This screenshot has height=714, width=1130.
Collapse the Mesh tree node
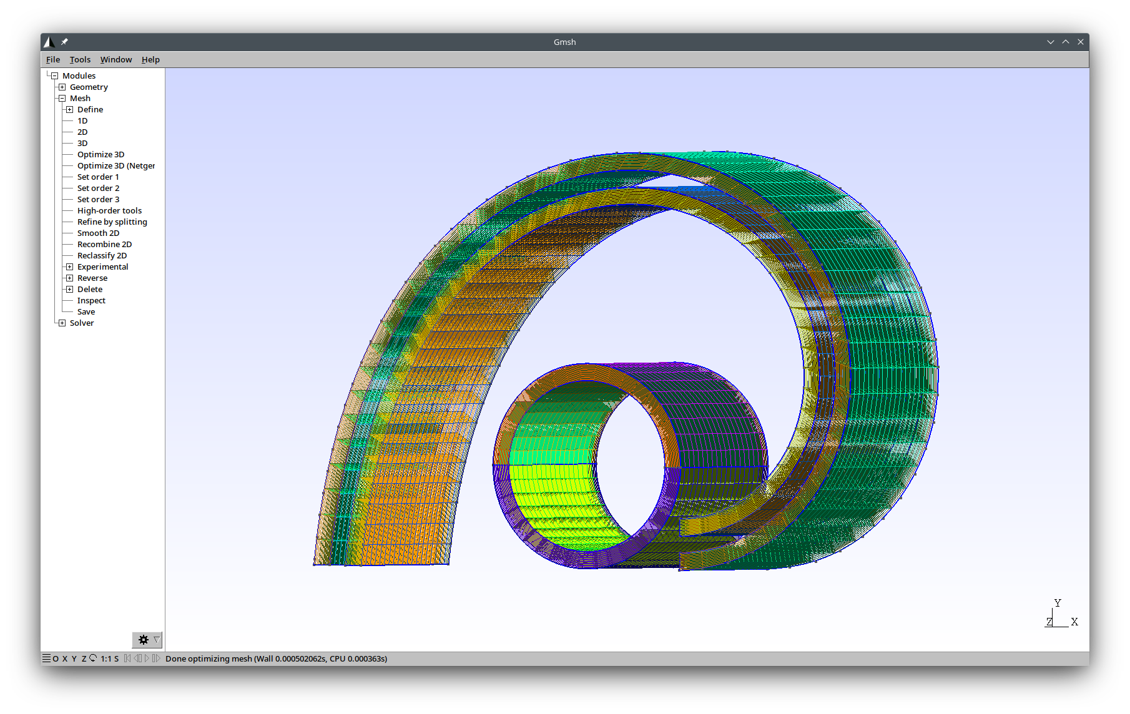pyautogui.click(x=62, y=99)
